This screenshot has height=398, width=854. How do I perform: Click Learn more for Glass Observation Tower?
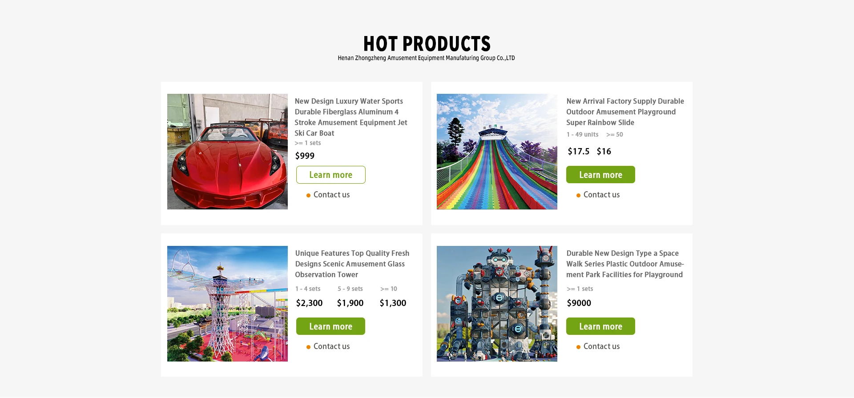click(x=330, y=326)
